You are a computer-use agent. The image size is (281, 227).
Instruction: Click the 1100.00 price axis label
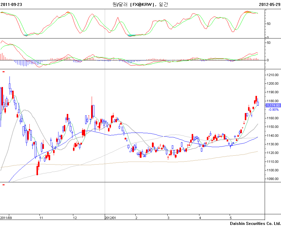pyautogui.click(x=273, y=170)
